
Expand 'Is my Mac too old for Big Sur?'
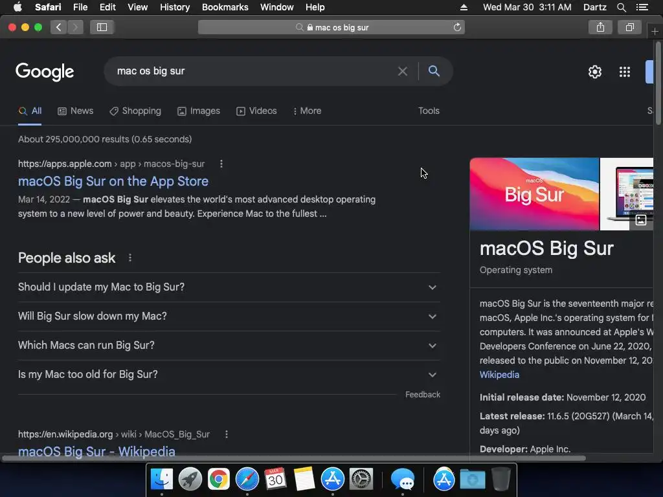229,375
